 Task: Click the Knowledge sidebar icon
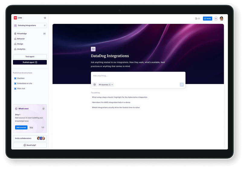pyautogui.click(x=15, y=33)
